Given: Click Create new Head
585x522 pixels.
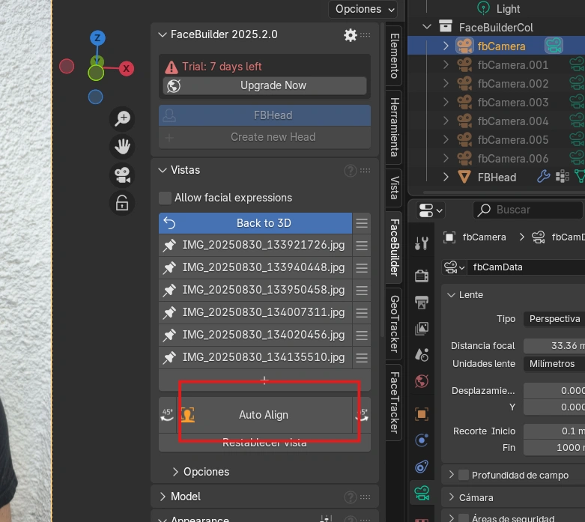Looking at the screenshot, I should [264, 137].
